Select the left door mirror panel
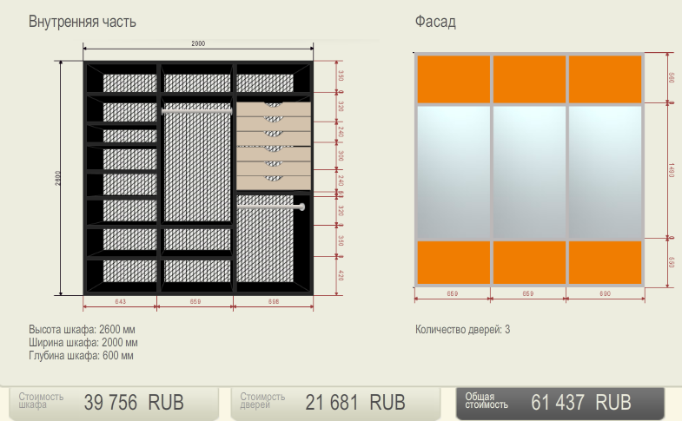Image resolution: width=682 pixels, height=421 pixels. (454, 172)
